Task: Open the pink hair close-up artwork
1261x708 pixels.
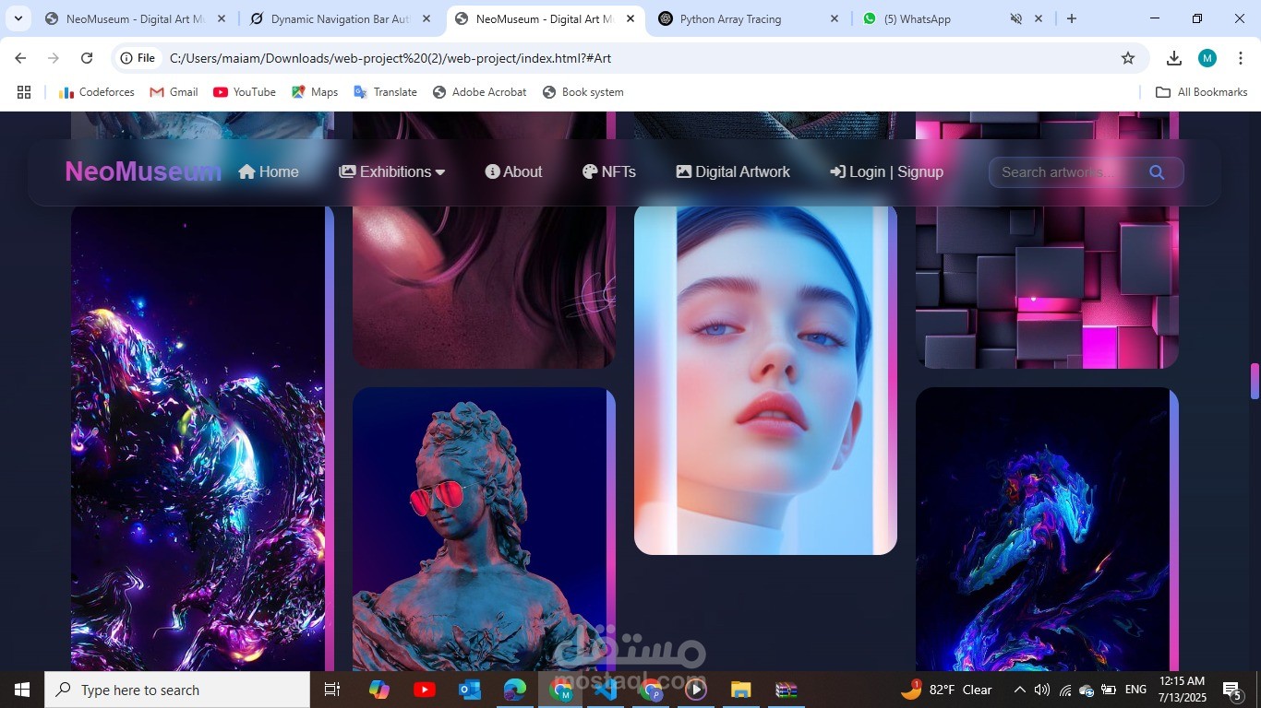Action: point(484,286)
